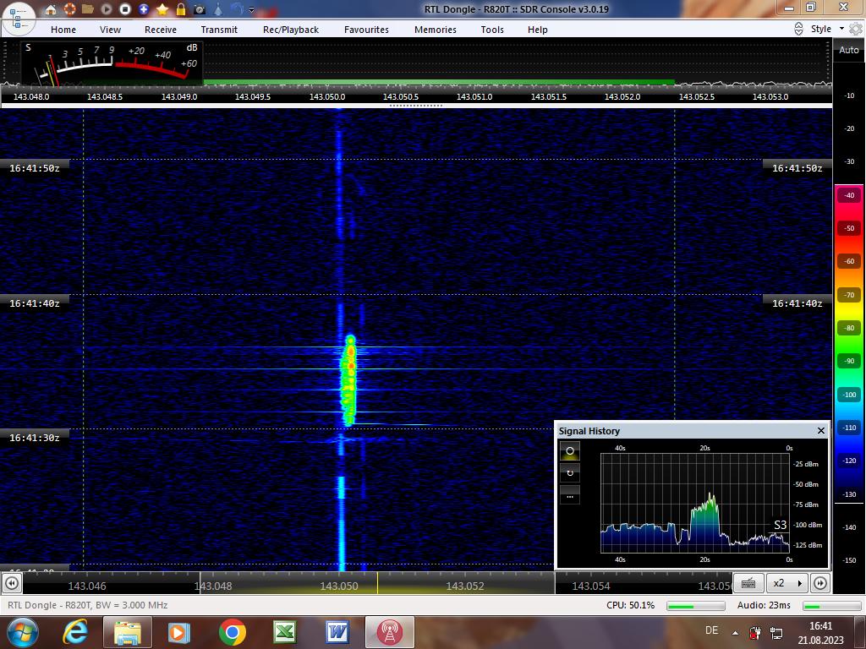Click the folder icon in quick access toolbar
This screenshot has height=649, width=866.
coord(87,8)
